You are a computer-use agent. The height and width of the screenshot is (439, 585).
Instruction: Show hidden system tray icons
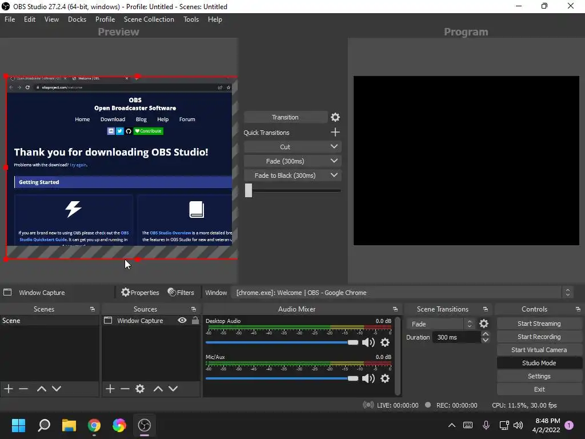(x=451, y=425)
